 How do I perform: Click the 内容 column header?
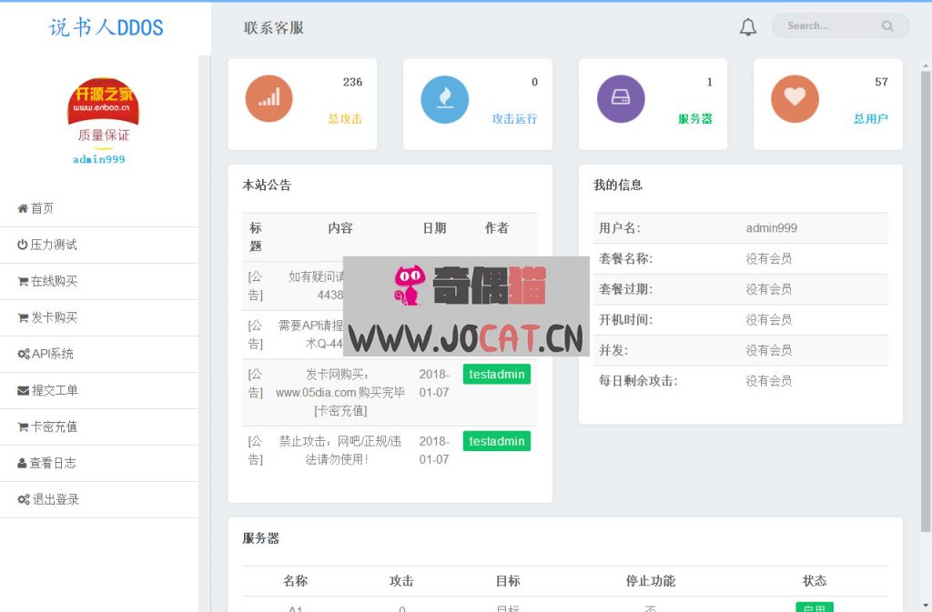tap(340, 228)
